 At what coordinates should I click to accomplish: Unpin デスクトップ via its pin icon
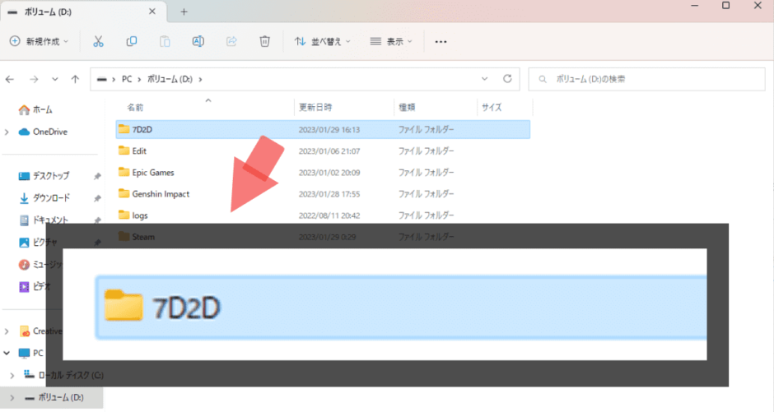click(97, 177)
